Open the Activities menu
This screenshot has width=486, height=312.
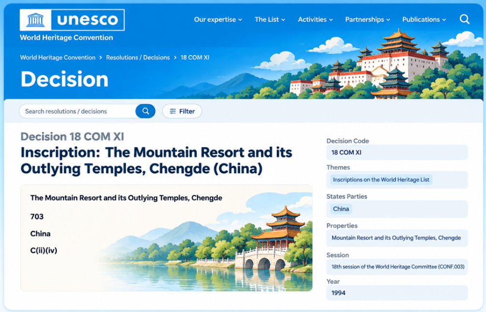(x=315, y=19)
